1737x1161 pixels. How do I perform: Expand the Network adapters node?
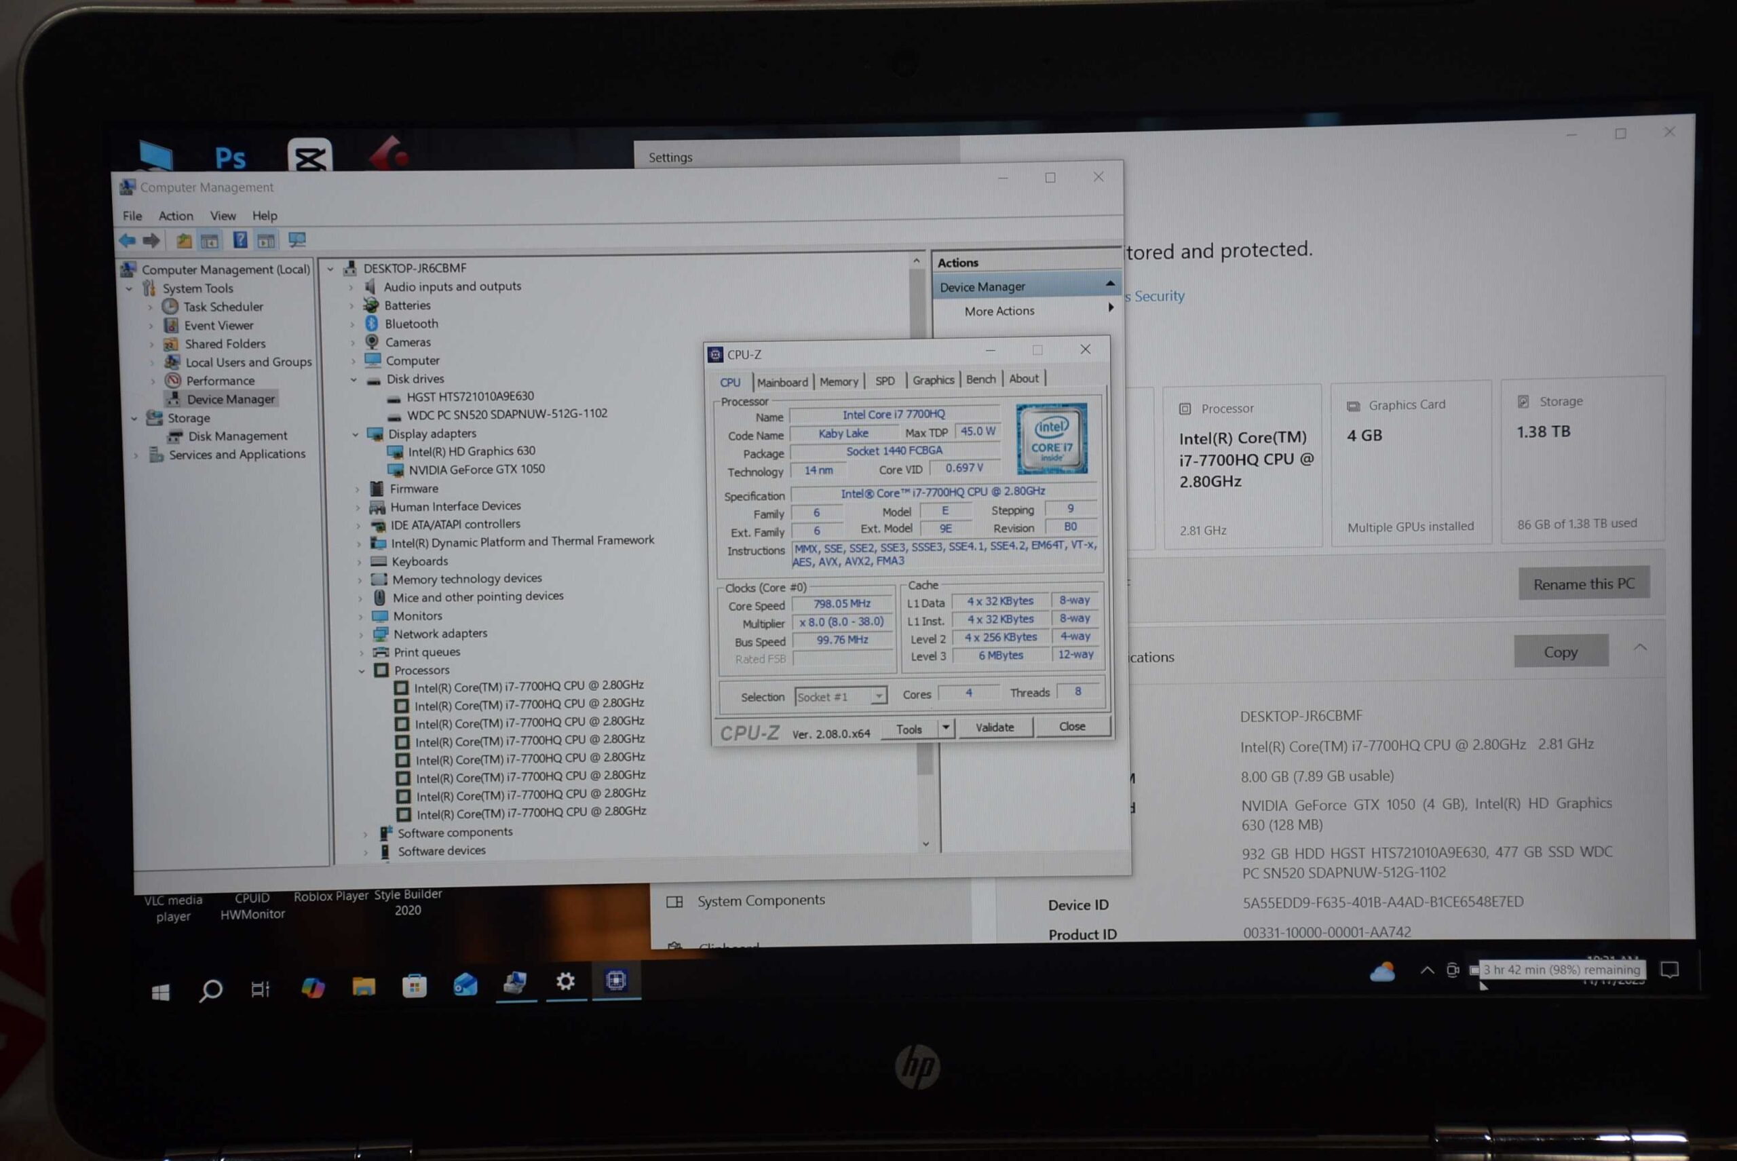point(360,634)
